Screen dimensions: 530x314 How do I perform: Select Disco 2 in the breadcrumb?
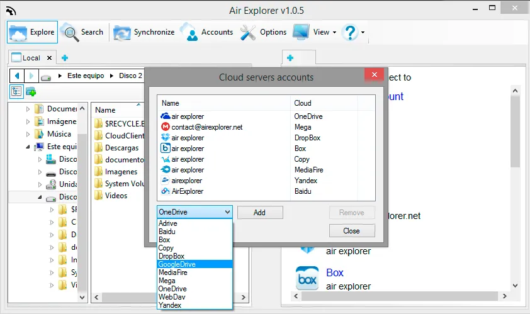pos(130,76)
